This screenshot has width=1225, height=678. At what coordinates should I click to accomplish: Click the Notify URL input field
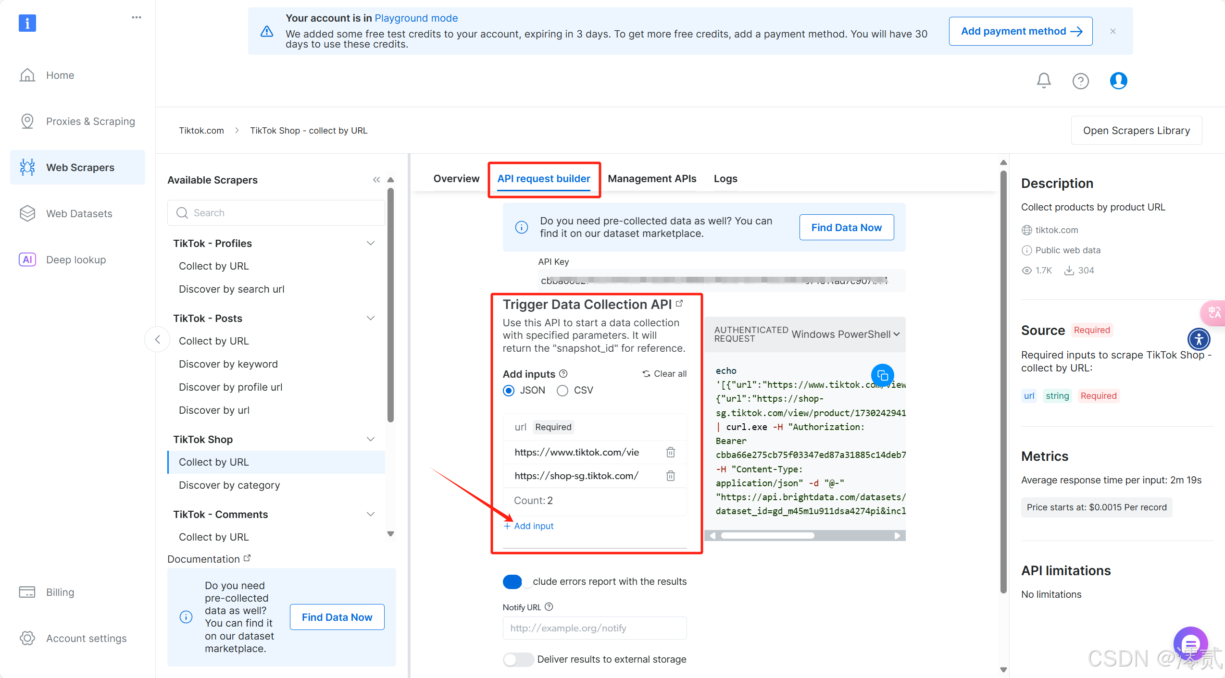point(594,628)
